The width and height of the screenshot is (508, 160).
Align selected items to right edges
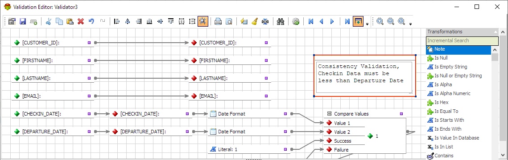[x=139, y=22]
